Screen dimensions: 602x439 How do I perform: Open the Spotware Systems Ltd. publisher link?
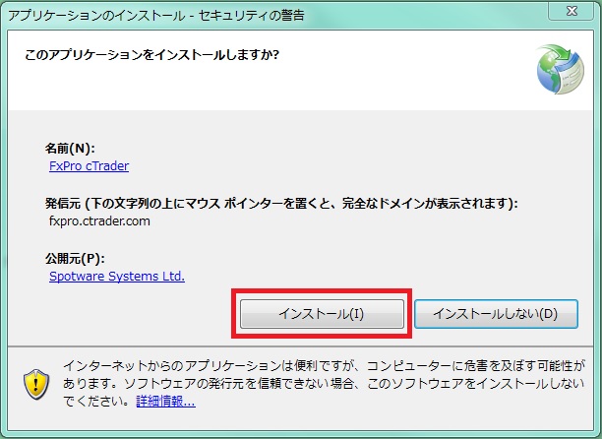pyautogui.click(x=117, y=277)
